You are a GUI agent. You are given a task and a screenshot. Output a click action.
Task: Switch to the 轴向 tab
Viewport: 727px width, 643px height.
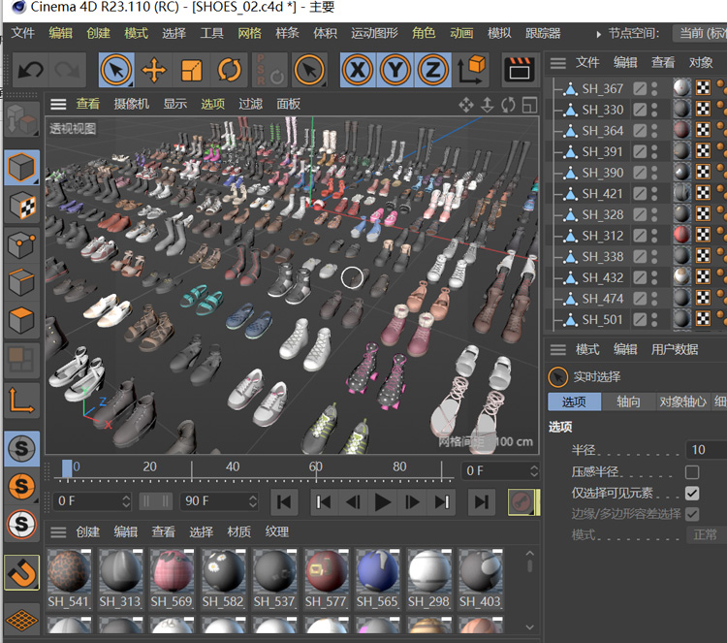point(628,402)
